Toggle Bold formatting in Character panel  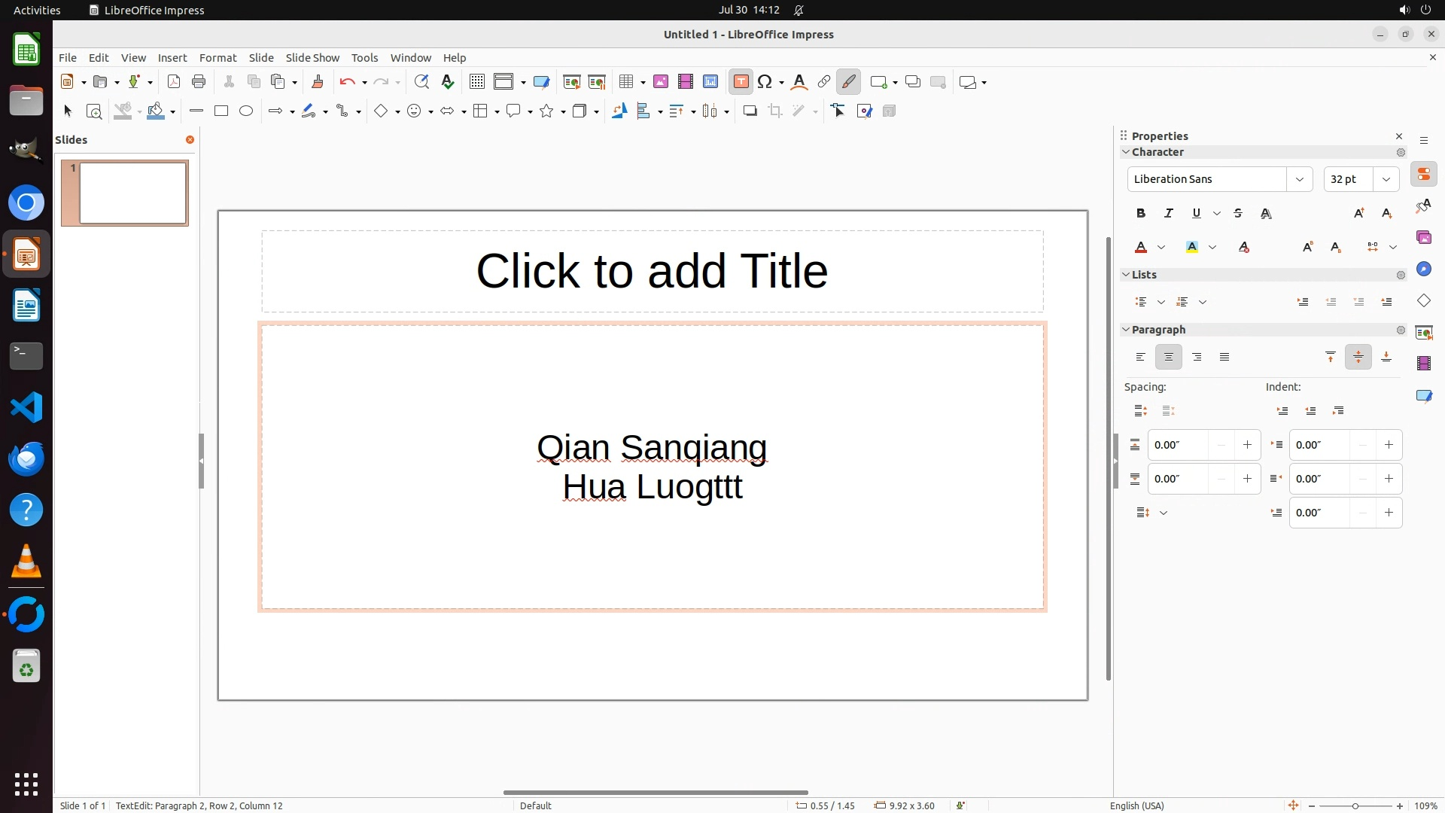pyautogui.click(x=1141, y=214)
